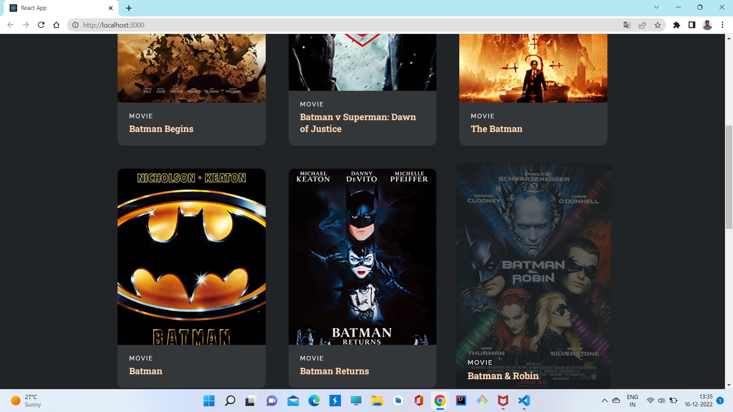
Task: Open Google Translate icon in address bar
Action: tap(627, 25)
